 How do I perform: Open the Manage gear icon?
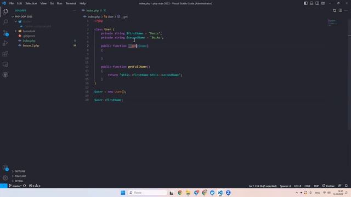5,178
